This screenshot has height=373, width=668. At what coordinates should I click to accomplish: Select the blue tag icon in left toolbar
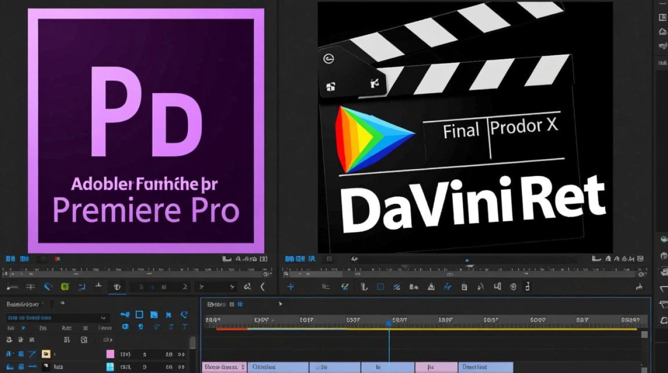tap(48, 286)
